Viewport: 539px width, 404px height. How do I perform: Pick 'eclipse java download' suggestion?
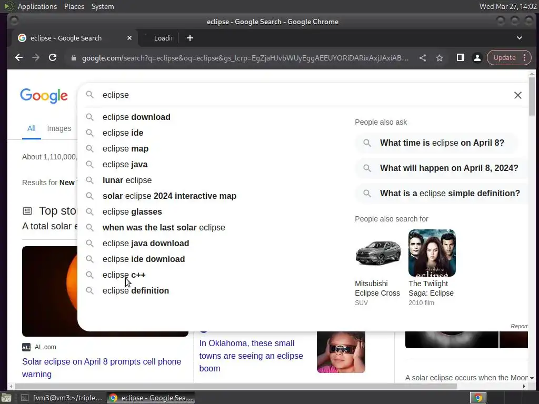146,244
